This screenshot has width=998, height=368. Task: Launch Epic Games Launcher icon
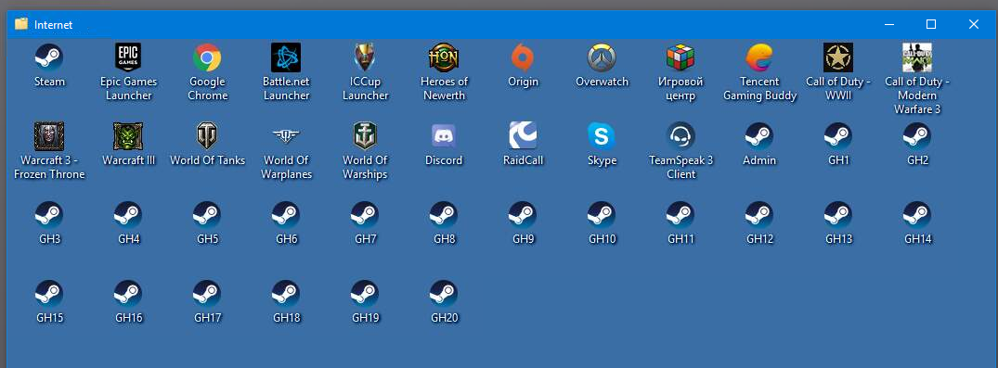coord(128,57)
